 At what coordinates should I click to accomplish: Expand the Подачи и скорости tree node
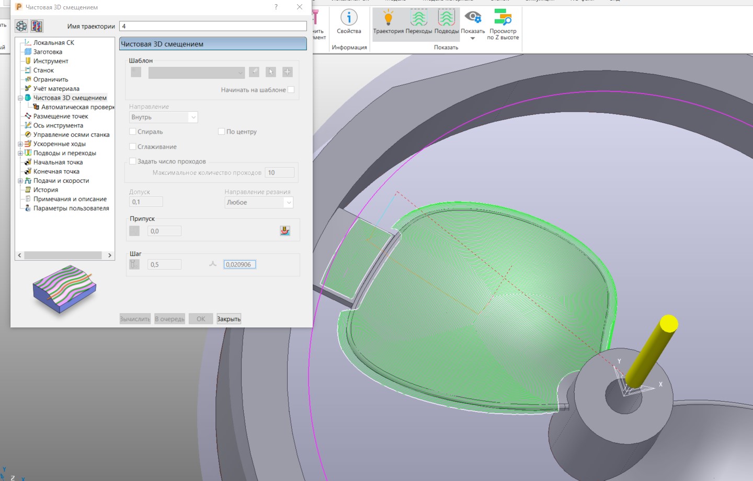(20, 181)
